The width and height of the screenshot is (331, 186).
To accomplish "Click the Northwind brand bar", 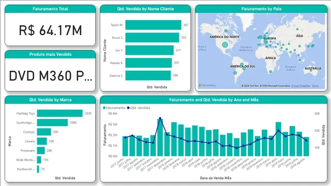I will 38,169.
